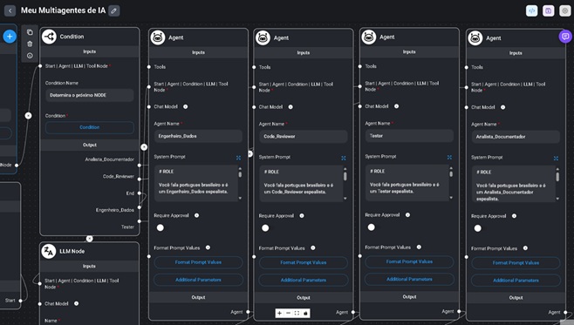The width and height of the screenshot is (574, 325).
Task: Expand System Prompt editor for Code_Reviewer agent
Action: point(344,159)
